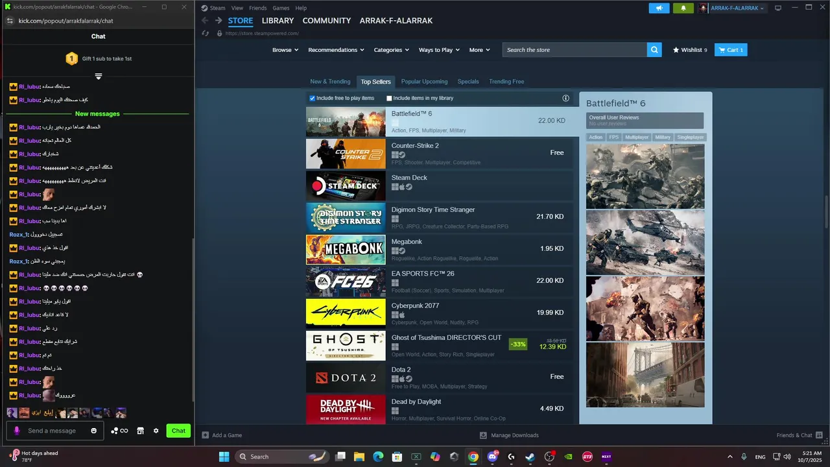Click the microphone icon in Kick chat
The width and height of the screenshot is (830, 467).
point(17,431)
